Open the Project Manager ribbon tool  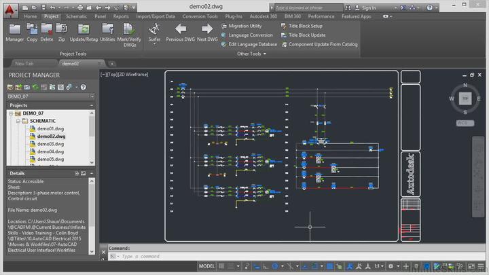[15, 33]
